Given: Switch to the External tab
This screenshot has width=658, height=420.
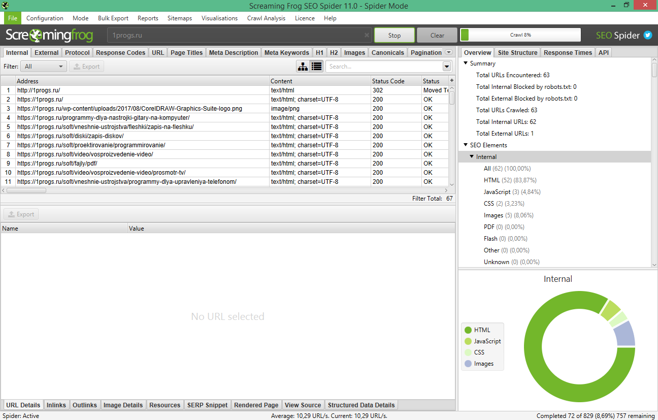Looking at the screenshot, I should 47,52.
